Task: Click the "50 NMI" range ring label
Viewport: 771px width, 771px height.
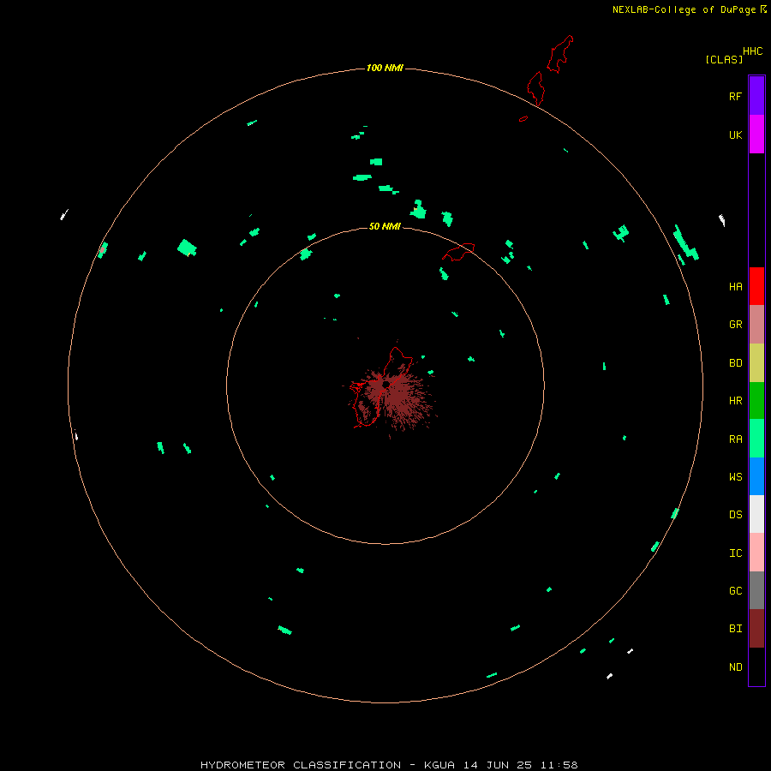Action: 385,226
